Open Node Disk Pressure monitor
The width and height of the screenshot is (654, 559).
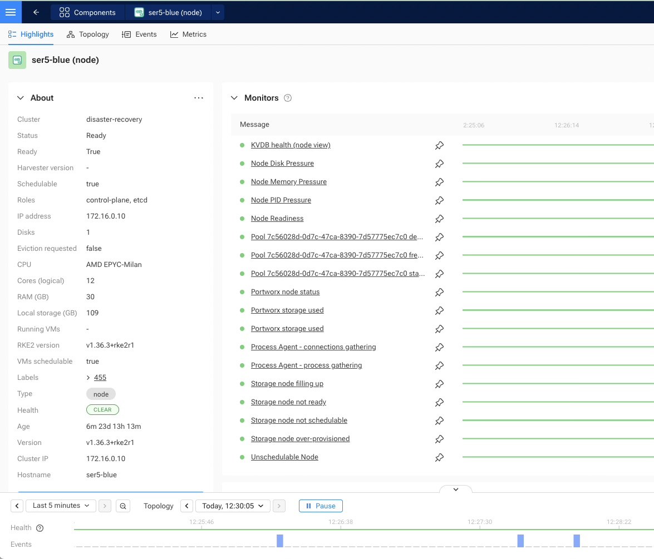282,164
